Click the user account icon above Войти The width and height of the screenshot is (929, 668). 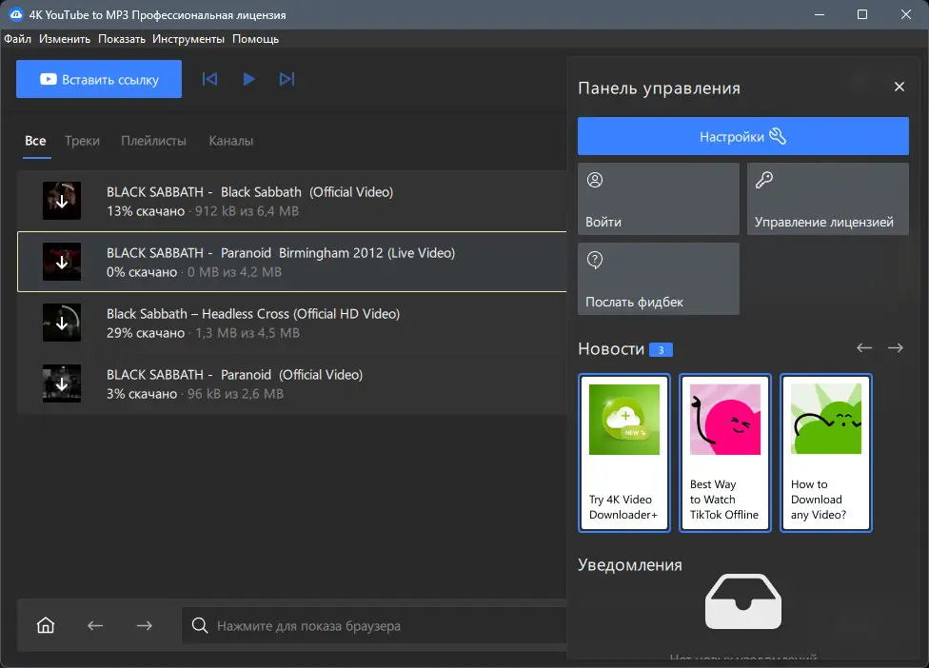point(595,180)
